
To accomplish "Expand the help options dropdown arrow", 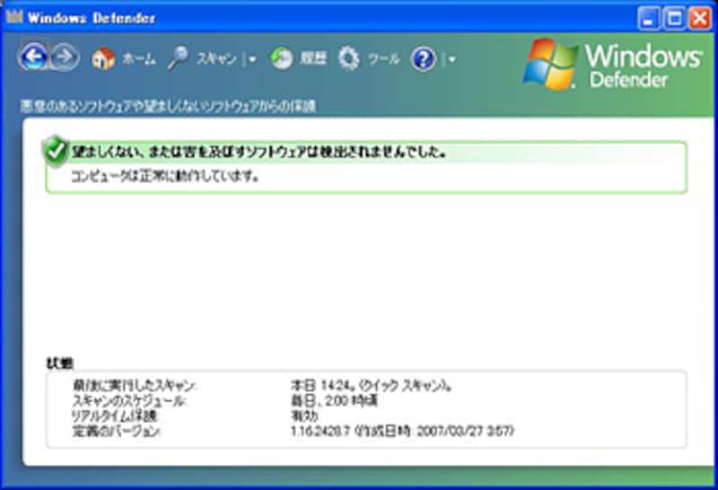I will (452, 59).
